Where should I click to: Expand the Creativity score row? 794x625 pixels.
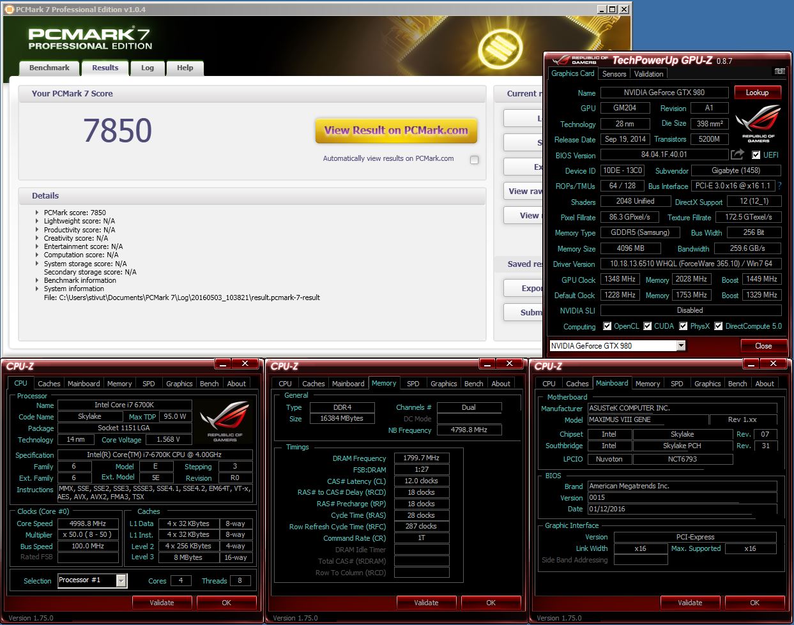pos(37,238)
